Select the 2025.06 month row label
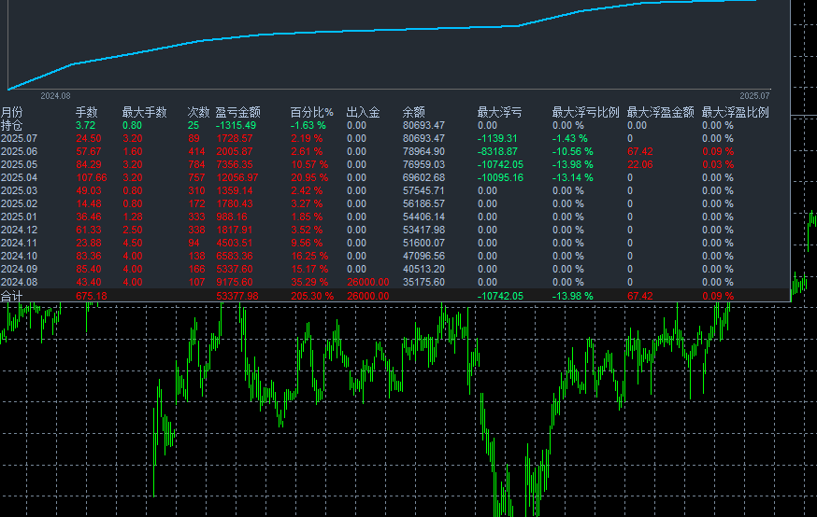The height and width of the screenshot is (517, 817). 20,152
